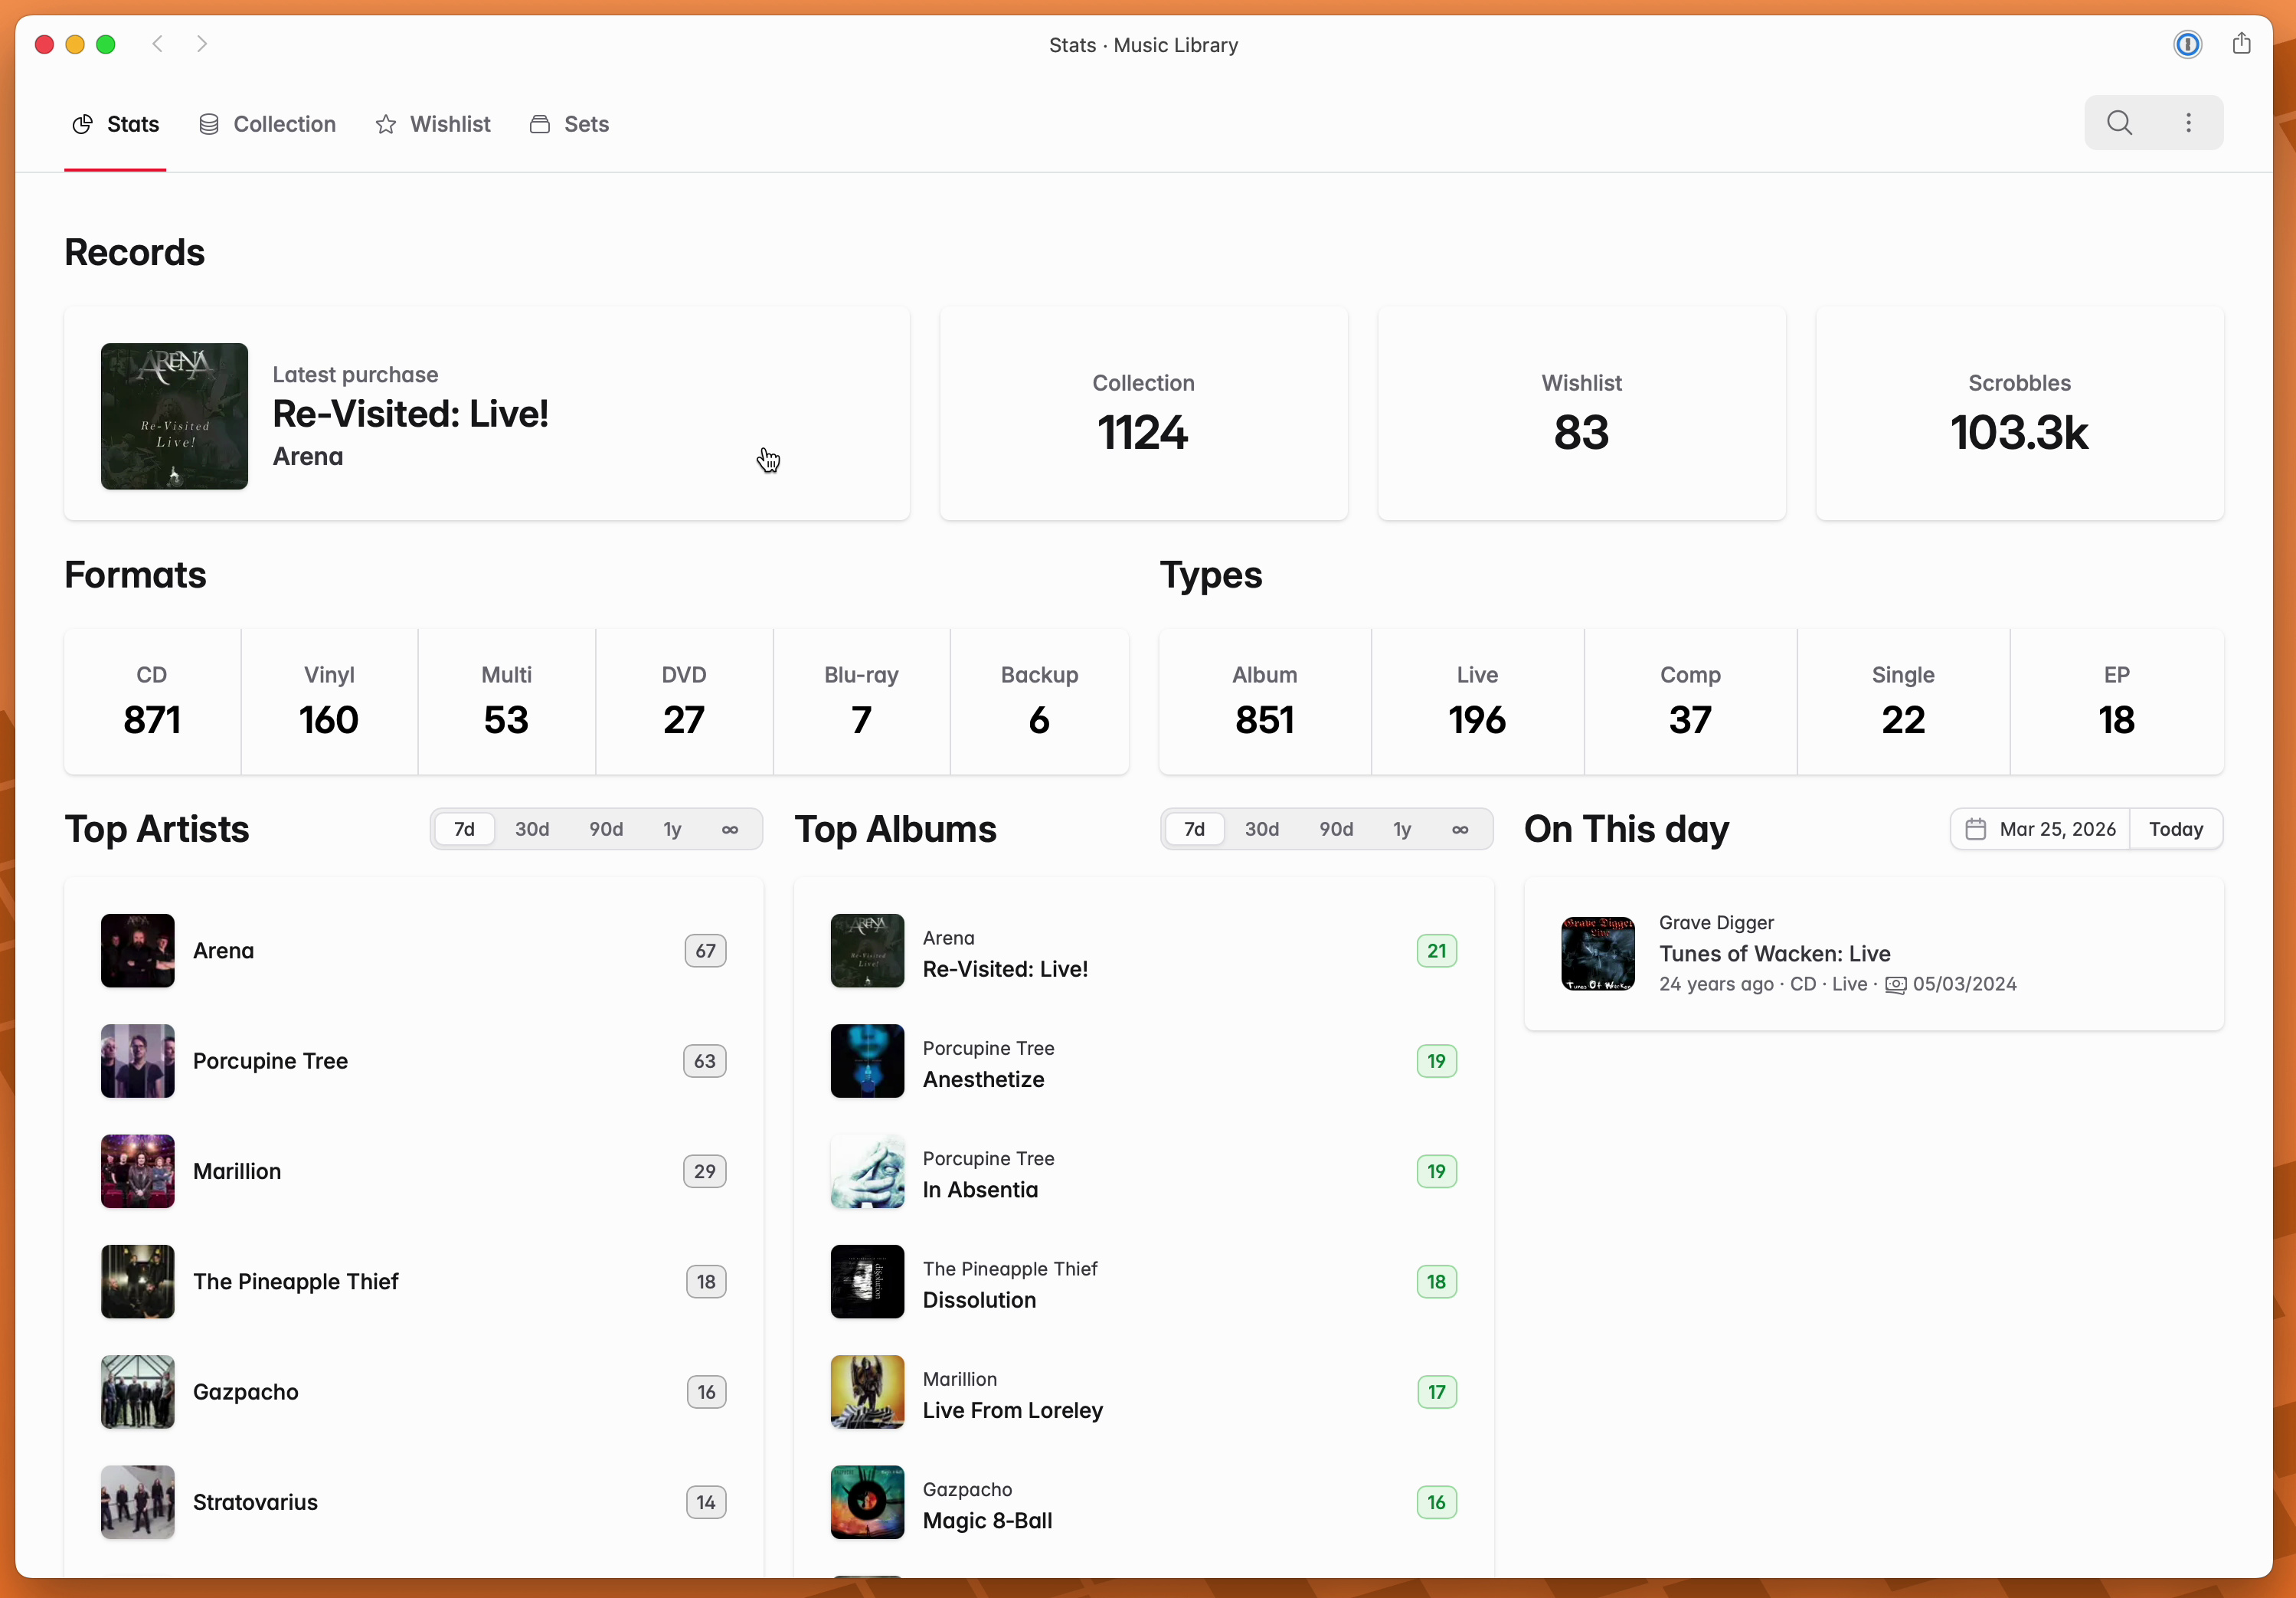This screenshot has height=1598, width=2296.
Task: Click the Dissolution album cover thumbnail
Action: 867,1282
